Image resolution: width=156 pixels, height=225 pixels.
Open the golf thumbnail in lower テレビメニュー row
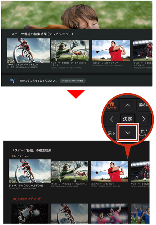110,171
